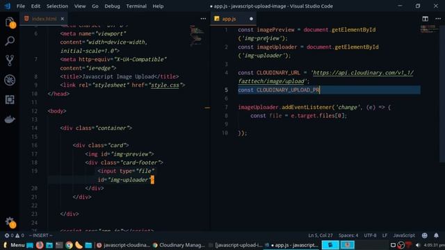Show errors and warnings in status bar
Viewport: 445px width, 250px height.
pos(14,235)
